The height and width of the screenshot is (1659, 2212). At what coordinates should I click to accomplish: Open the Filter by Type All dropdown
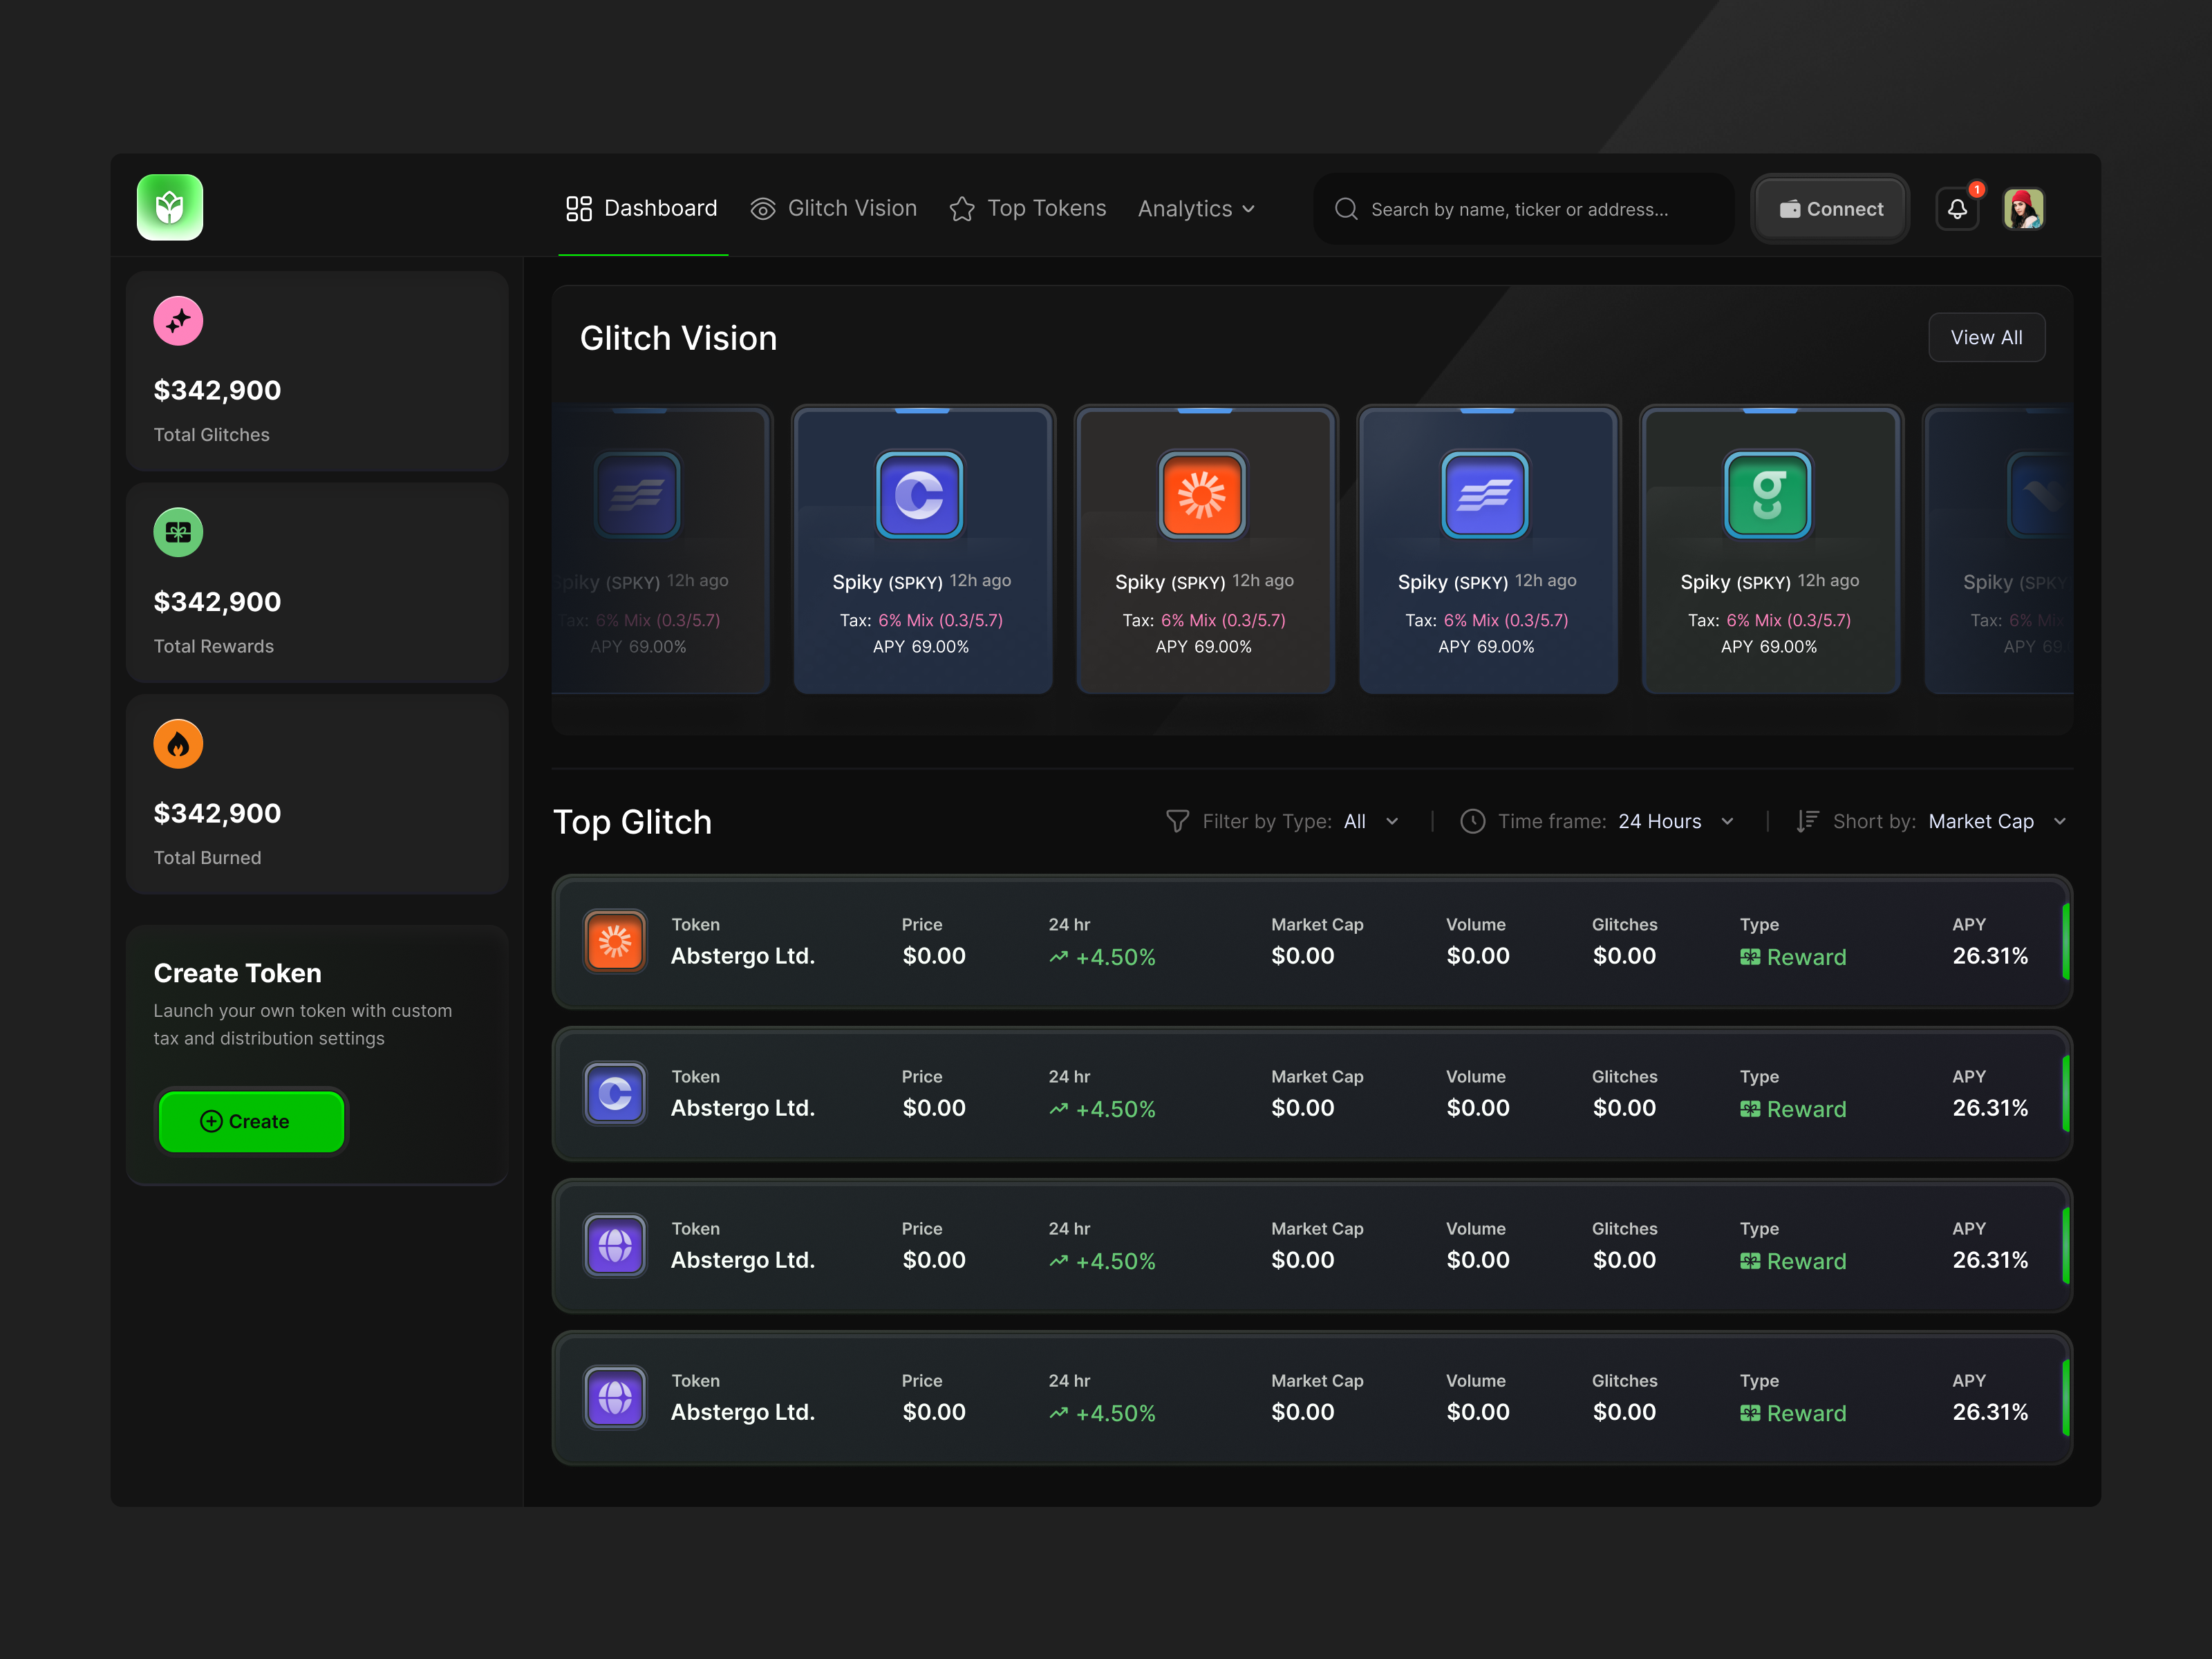click(x=1371, y=821)
